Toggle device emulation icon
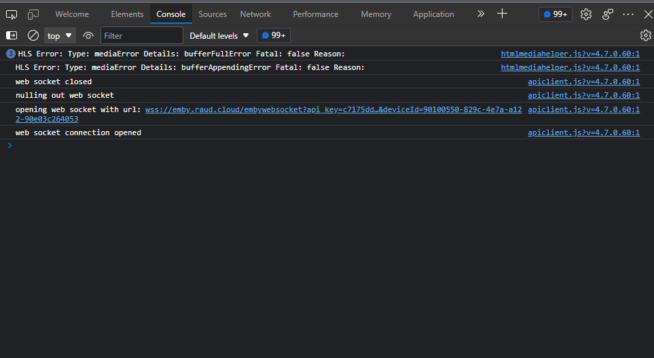654x358 pixels. 33,14
